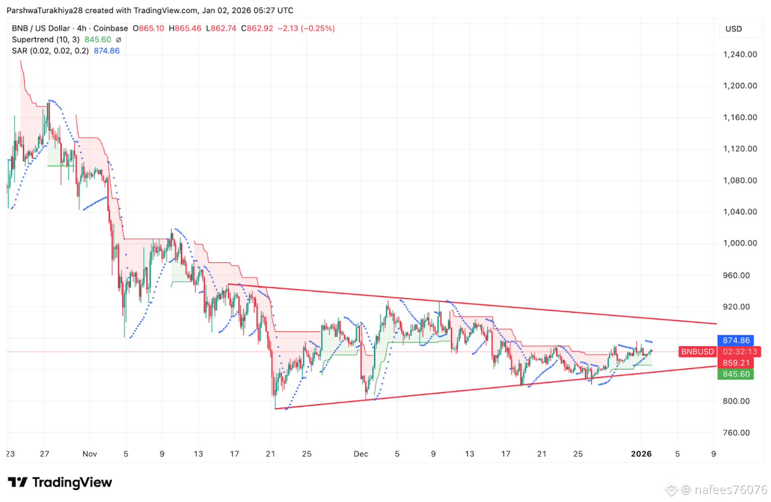Click the close price C862.92
771x502 pixels.
point(257,29)
